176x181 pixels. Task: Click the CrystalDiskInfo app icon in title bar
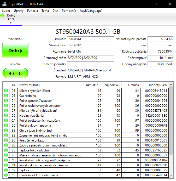(5, 4)
